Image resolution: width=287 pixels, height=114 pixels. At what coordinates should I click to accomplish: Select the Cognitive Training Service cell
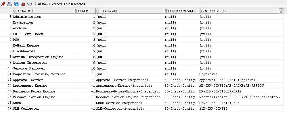coord(43,74)
